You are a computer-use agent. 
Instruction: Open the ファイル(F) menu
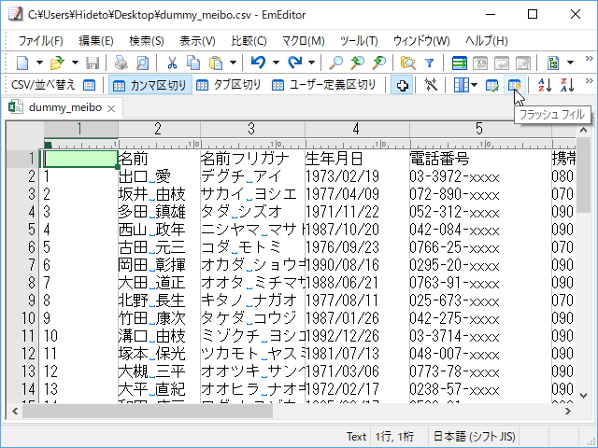click(41, 41)
